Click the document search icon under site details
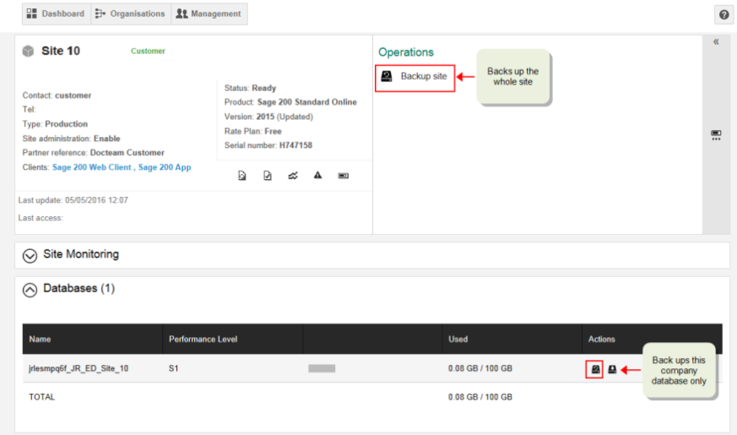The height and width of the screenshot is (435, 737). pos(242,176)
